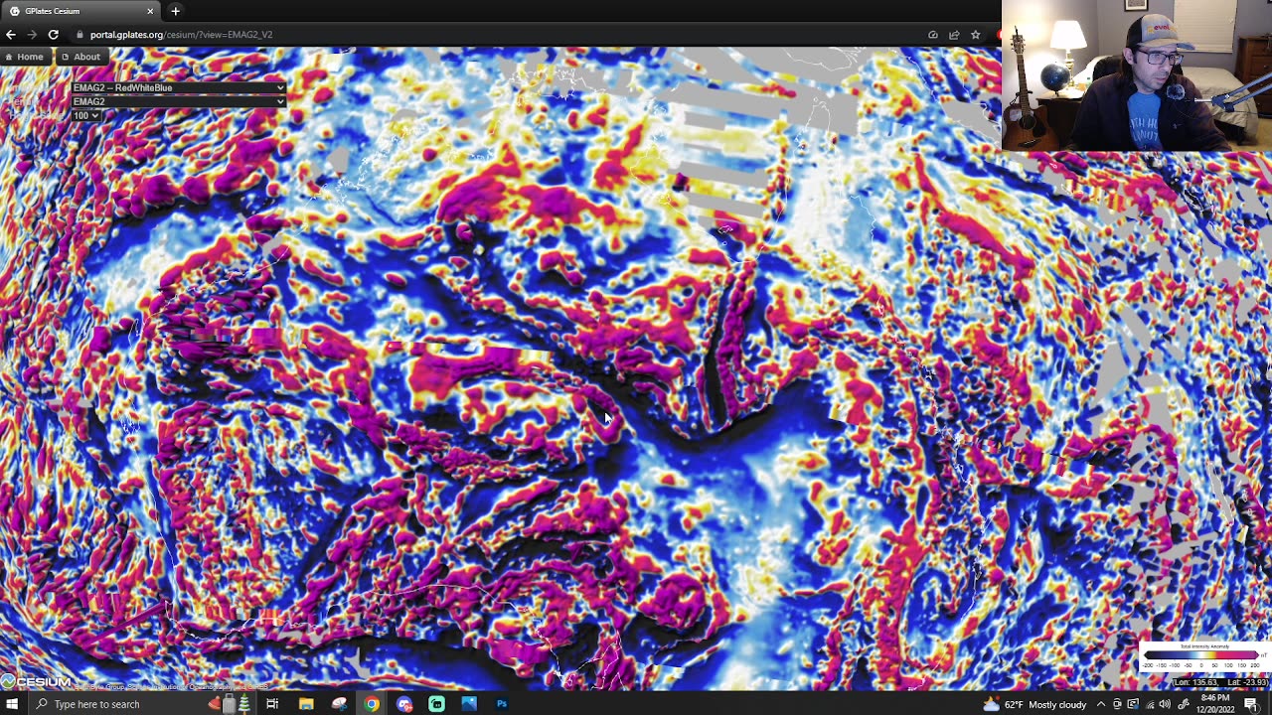Select the GPlates Cesium browser tab
Screen dimensions: 1272x715
[81, 11]
